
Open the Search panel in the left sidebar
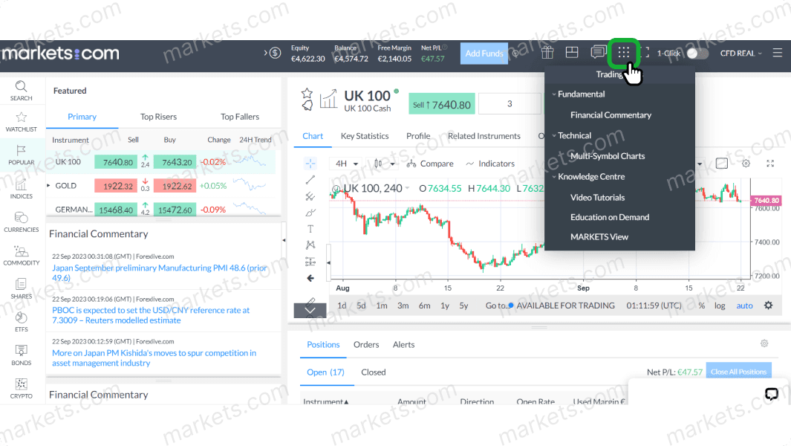coord(22,91)
